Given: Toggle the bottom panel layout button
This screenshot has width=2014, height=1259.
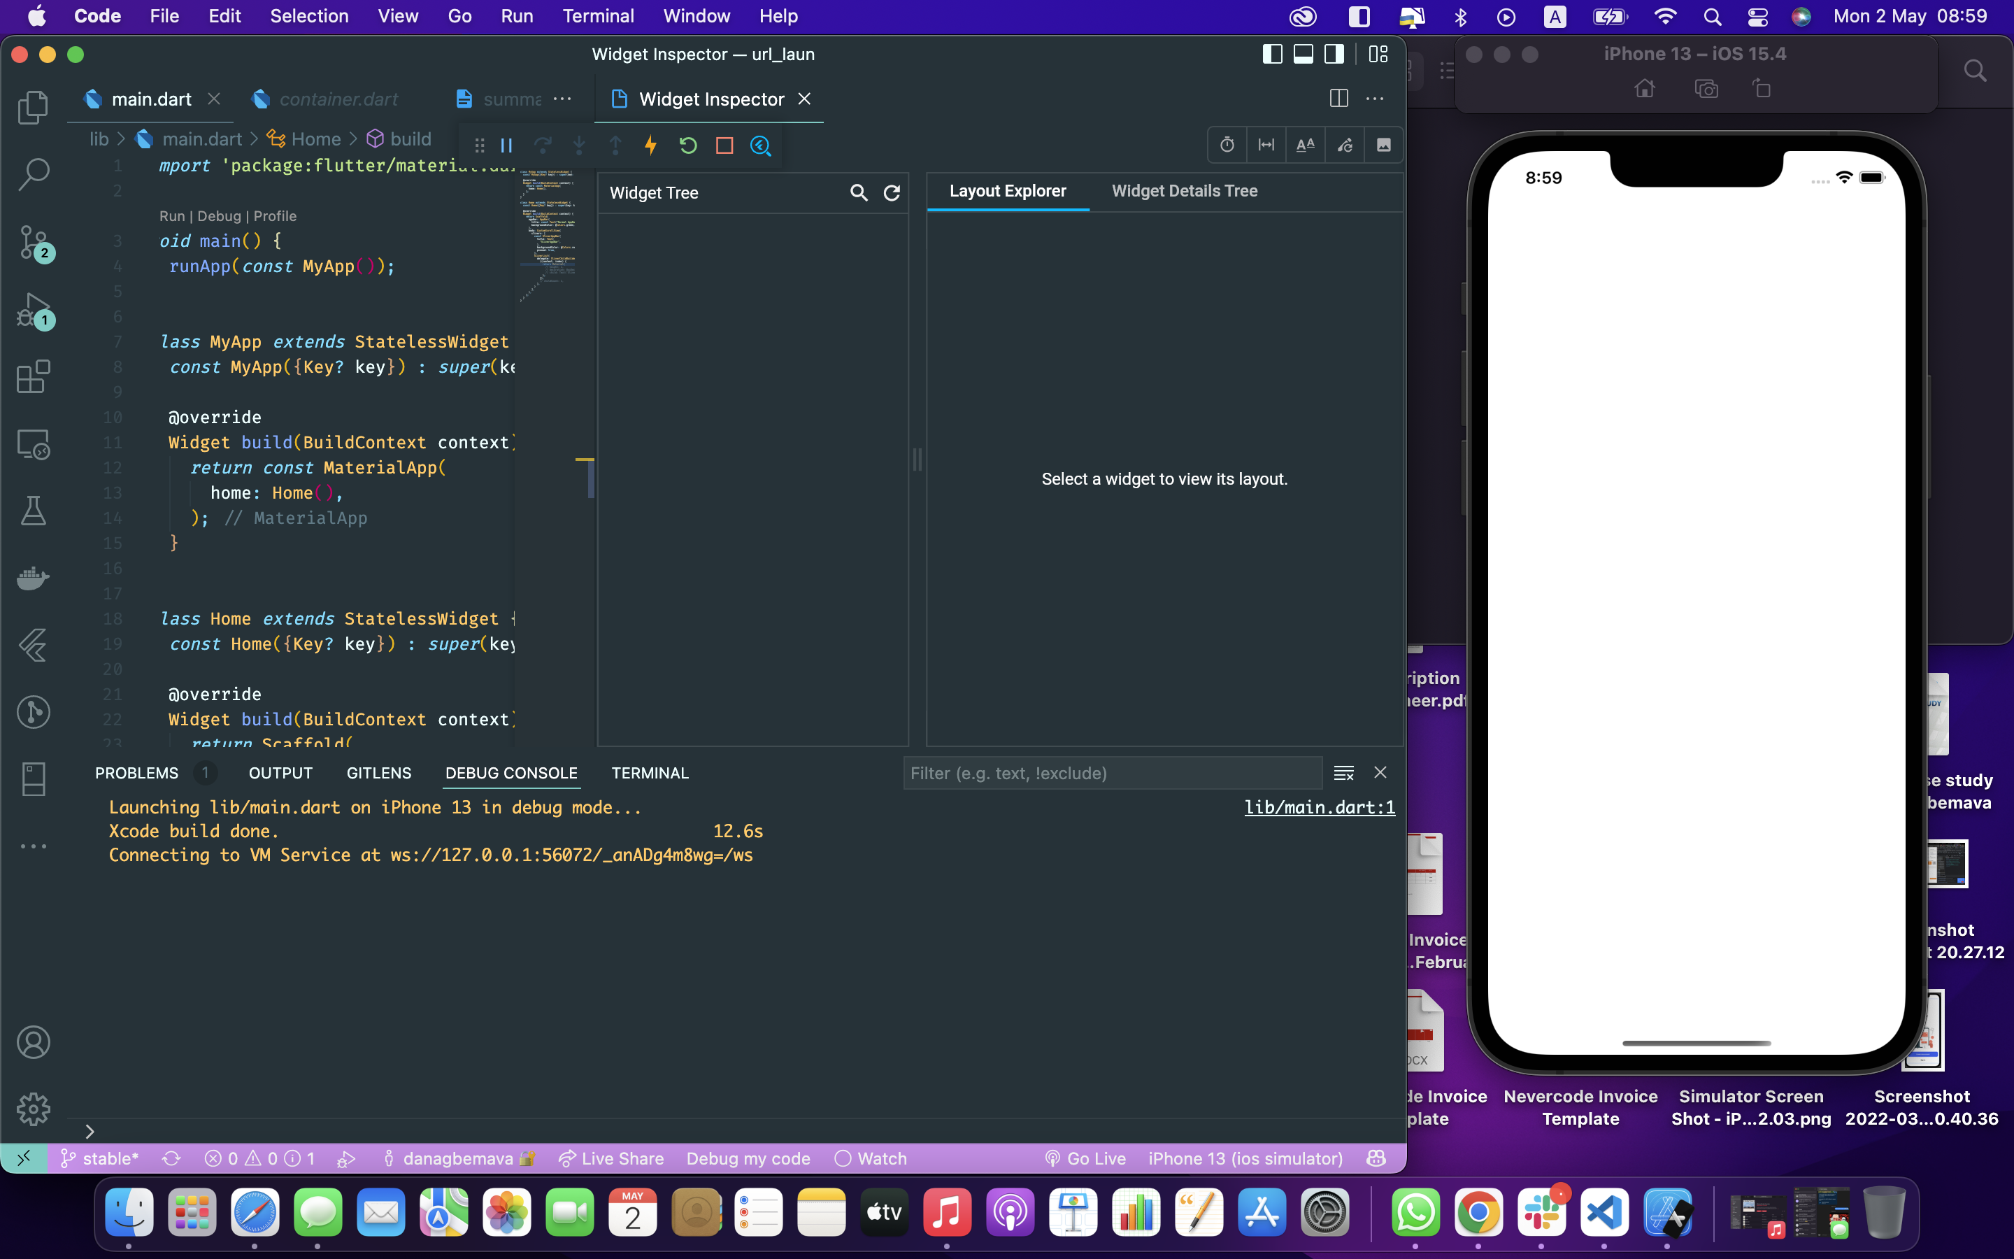Looking at the screenshot, I should pos(1304,54).
